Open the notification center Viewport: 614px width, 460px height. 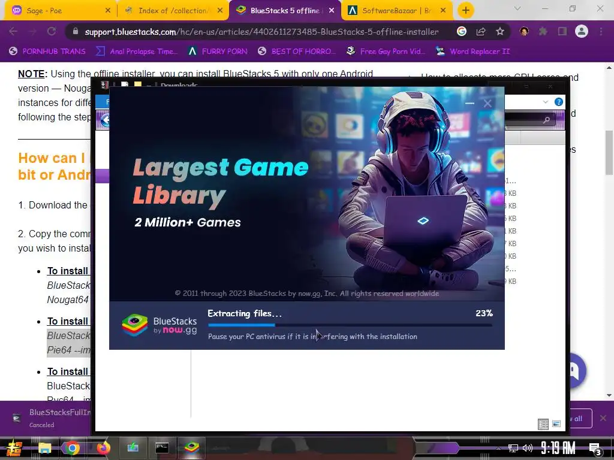(x=595, y=449)
